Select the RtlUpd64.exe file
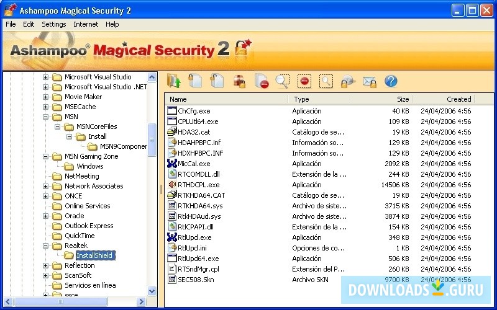The width and height of the screenshot is (497, 310). coord(198,259)
